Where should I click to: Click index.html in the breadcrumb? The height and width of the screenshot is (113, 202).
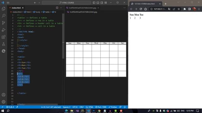[x=17, y=12]
